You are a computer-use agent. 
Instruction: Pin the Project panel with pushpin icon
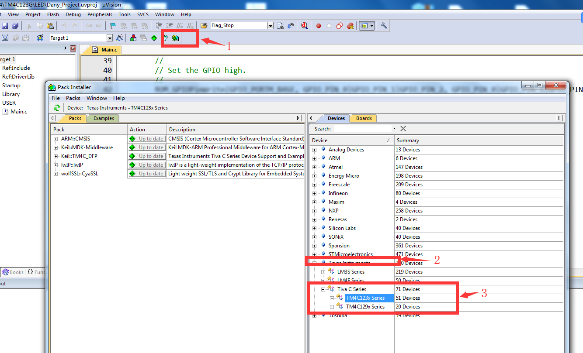(x=65, y=48)
